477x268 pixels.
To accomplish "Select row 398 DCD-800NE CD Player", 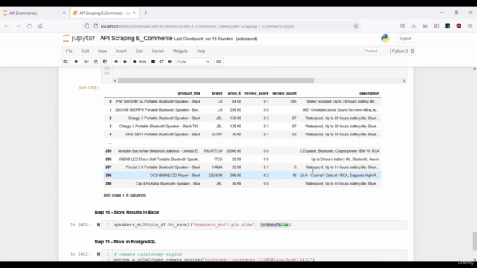I will coord(241,176).
